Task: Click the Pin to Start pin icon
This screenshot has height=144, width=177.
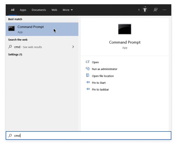Action: tap(88, 83)
